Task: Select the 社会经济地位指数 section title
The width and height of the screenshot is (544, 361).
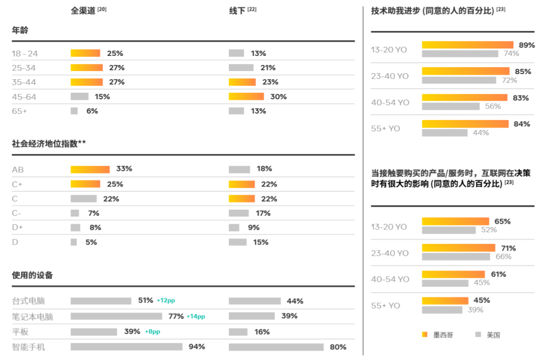Action: (49, 144)
